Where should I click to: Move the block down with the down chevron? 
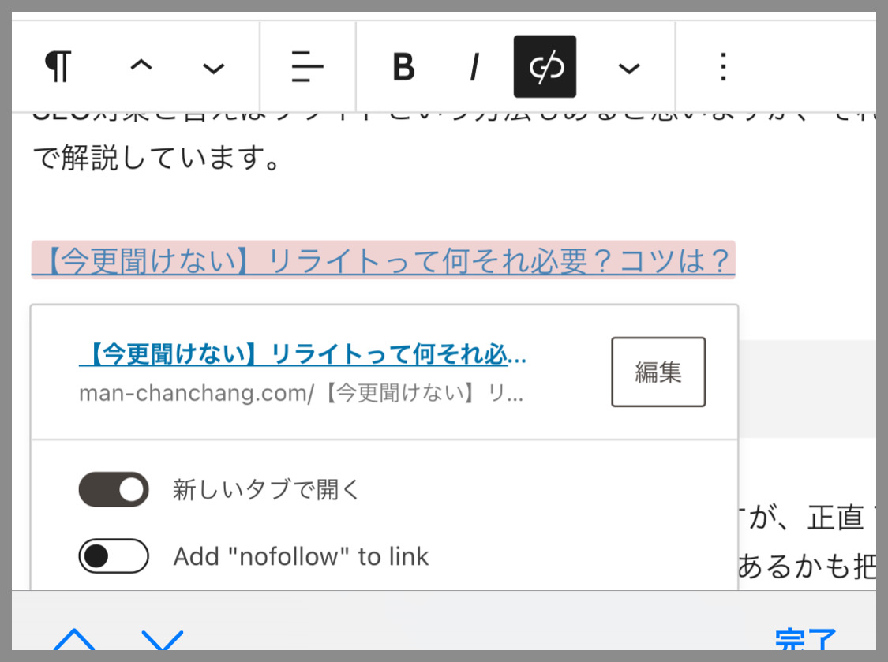[213, 69]
